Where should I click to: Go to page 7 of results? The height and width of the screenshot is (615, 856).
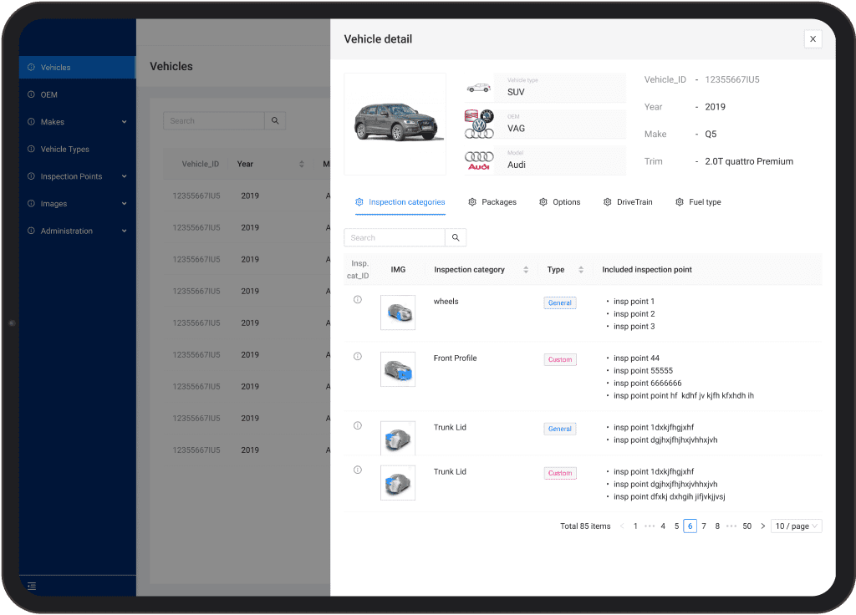coord(703,526)
